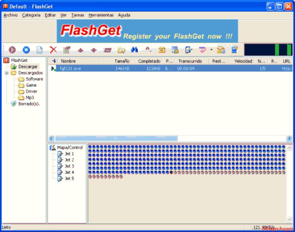This screenshot has width=295, height=232.
Task: Sort by the Tamaño column header
Action: tap(116, 61)
